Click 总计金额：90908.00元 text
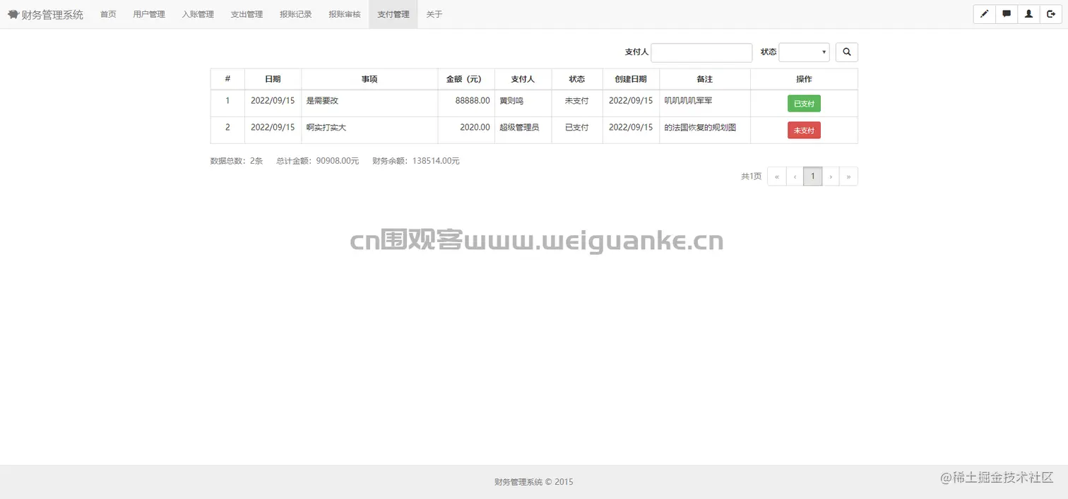1068x499 pixels. pos(317,161)
